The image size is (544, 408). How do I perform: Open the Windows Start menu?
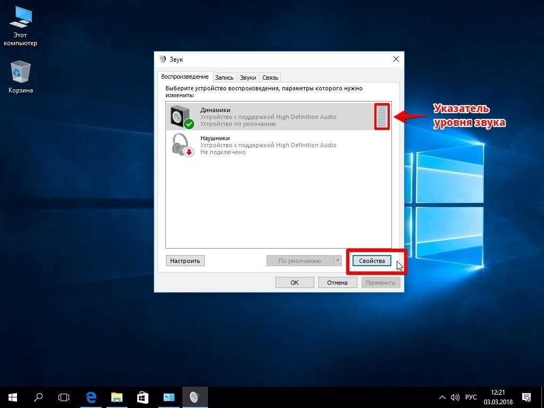click(12, 397)
